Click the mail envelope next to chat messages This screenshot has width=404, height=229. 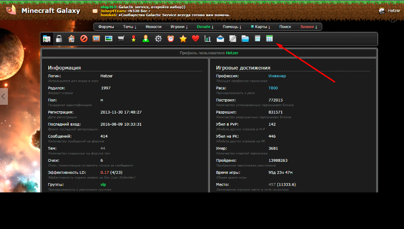click(x=95, y=11)
